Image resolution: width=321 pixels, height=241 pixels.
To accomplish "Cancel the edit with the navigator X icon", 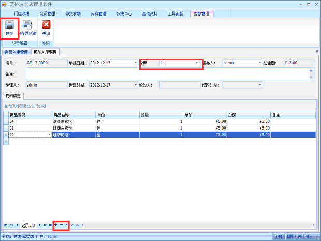I will click(x=77, y=225).
